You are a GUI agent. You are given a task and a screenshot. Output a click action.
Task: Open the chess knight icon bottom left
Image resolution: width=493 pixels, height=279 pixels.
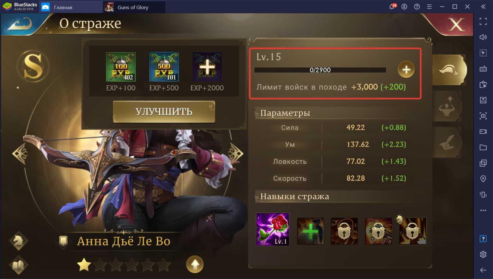pos(18,241)
